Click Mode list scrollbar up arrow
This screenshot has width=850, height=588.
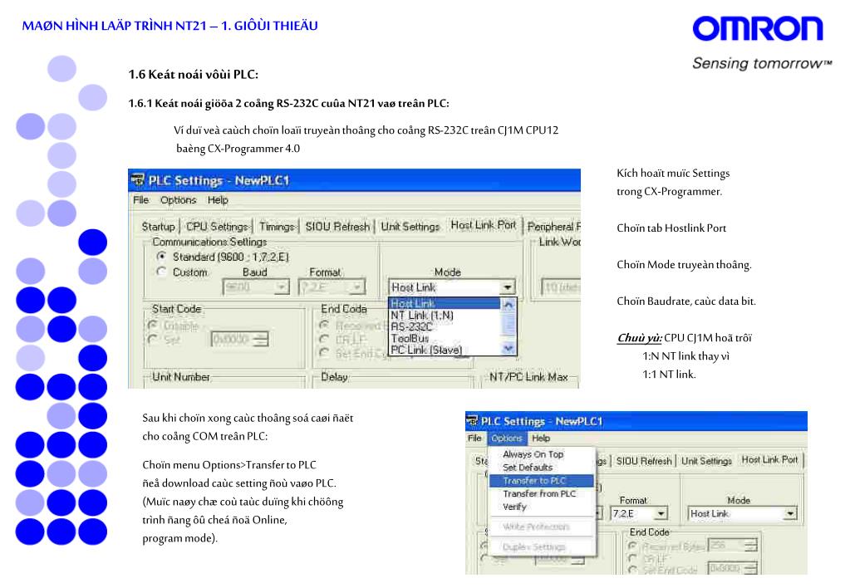(509, 304)
